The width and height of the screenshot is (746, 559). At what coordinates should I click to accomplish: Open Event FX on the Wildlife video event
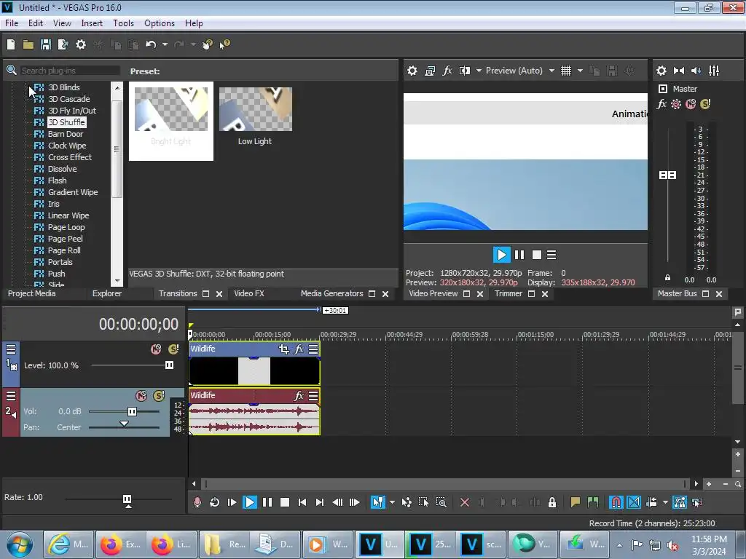(299, 349)
